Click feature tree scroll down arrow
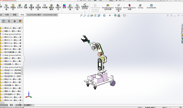The image size is (183, 108). point(22,100)
